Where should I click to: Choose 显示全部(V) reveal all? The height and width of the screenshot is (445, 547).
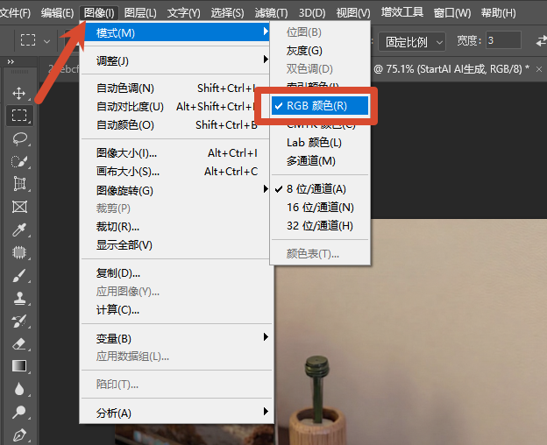176,245
